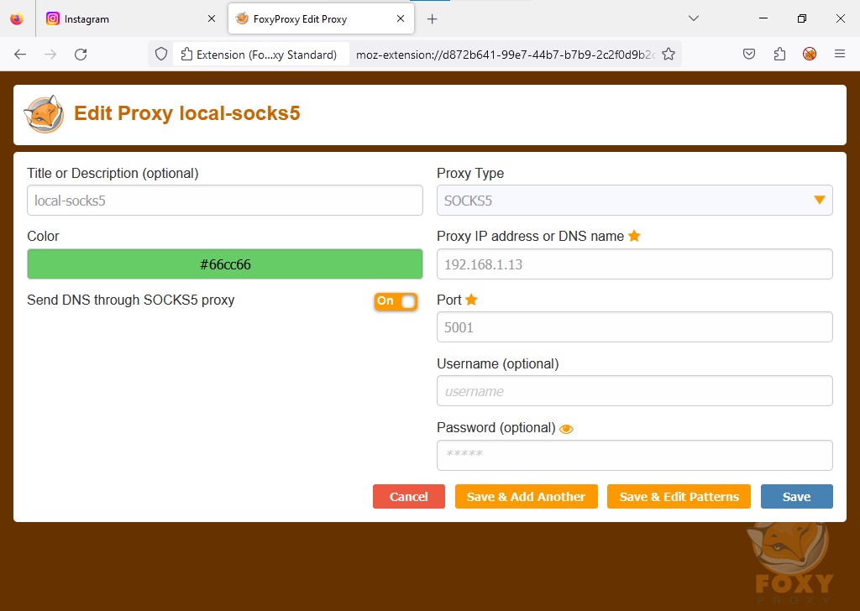Image resolution: width=860 pixels, height=611 pixels.
Task: Click the Firefox View icon
Action: (x=17, y=18)
